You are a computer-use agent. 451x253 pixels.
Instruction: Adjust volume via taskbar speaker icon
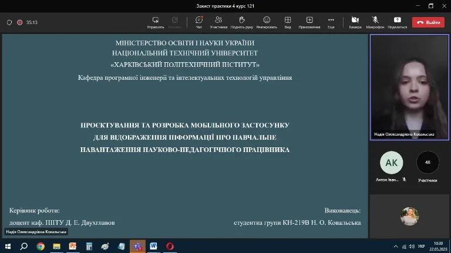click(411, 247)
